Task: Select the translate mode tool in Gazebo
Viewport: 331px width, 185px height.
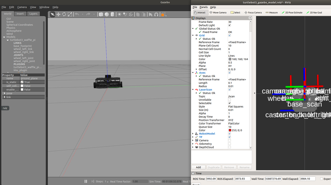Action: [58, 15]
